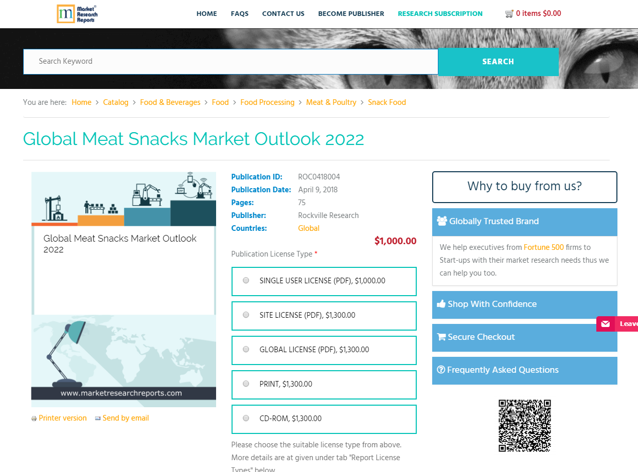Click the Send by email link

(x=126, y=419)
